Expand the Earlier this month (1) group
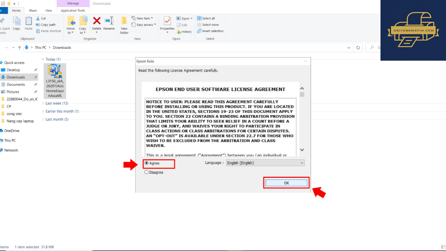446x251 pixels. tap(43, 111)
